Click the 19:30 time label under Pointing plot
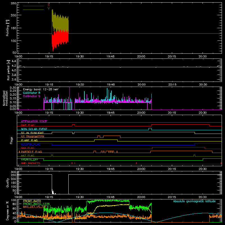 pos(80,57)
